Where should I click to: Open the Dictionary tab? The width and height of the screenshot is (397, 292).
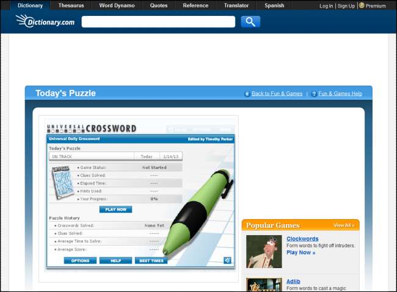pos(30,6)
